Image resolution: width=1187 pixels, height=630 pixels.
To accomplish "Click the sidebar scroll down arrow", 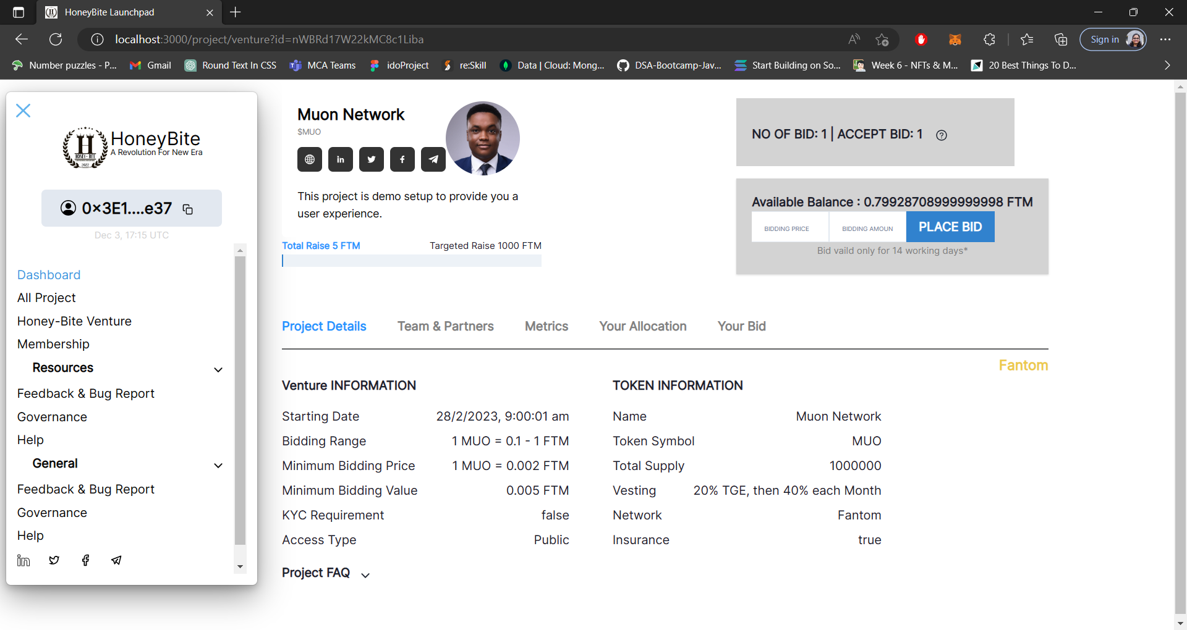I will pyautogui.click(x=240, y=566).
